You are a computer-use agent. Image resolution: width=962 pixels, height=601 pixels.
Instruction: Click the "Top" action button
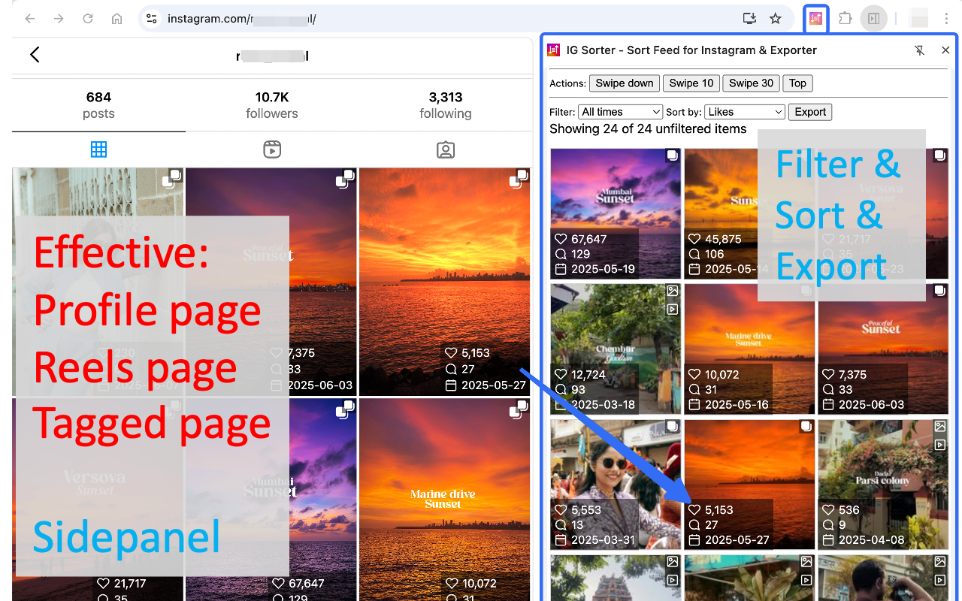(797, 83)
